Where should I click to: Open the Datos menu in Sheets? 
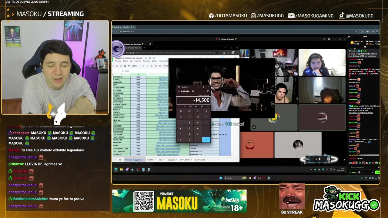click(154, 61)
